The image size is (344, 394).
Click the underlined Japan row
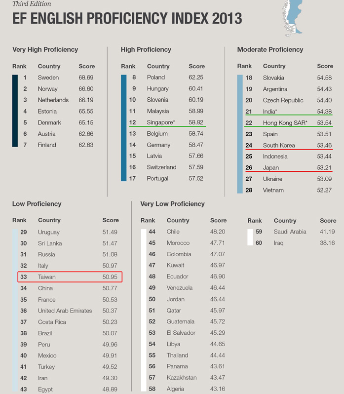(289, 168)
